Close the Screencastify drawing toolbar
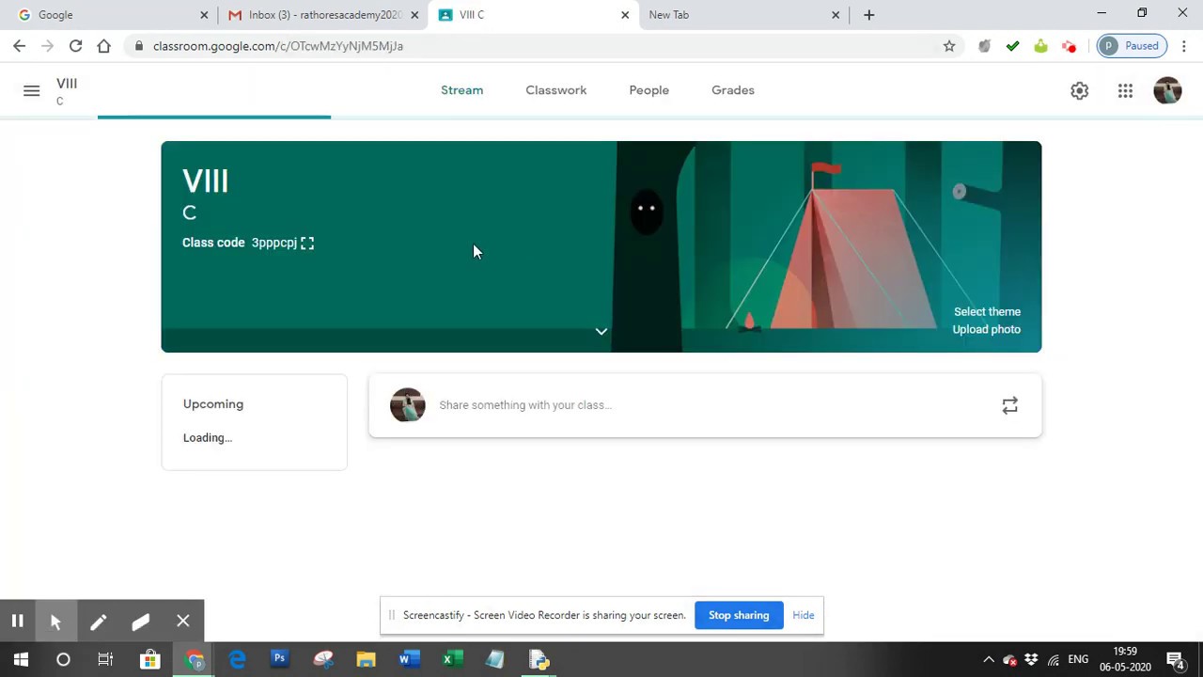The image size is (1203, 677). click(183, 622)
